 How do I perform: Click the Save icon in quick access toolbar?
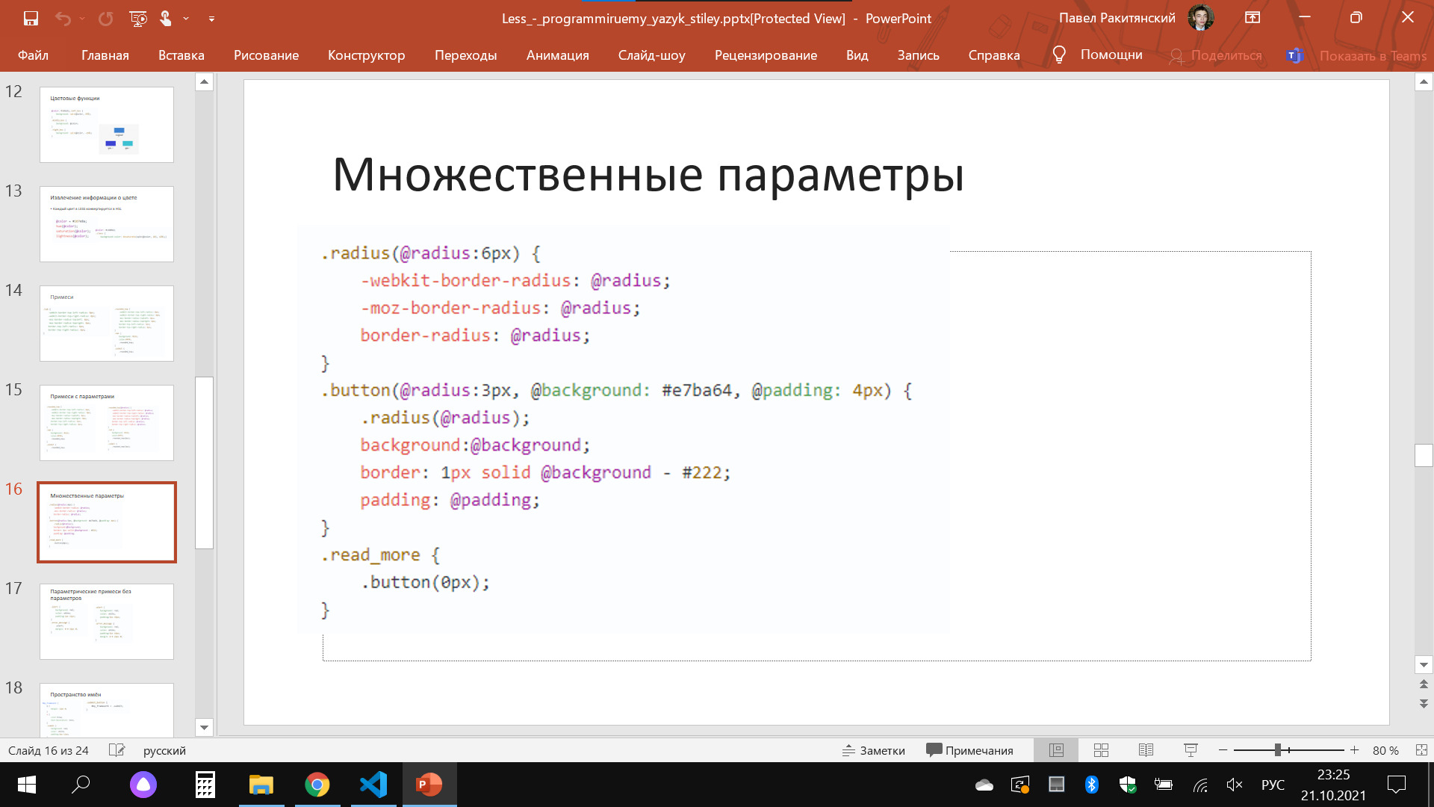(31, 18)
